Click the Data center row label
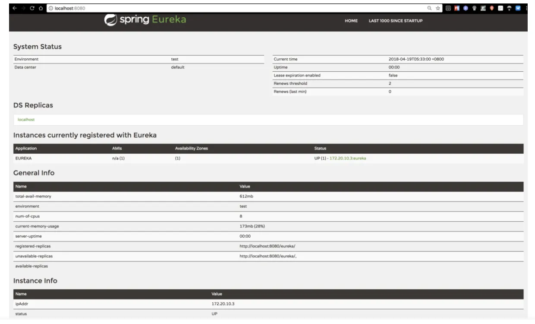 [x=26, y=67]
